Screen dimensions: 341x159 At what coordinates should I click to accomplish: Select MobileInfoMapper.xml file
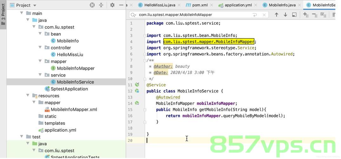coord(74,109)
